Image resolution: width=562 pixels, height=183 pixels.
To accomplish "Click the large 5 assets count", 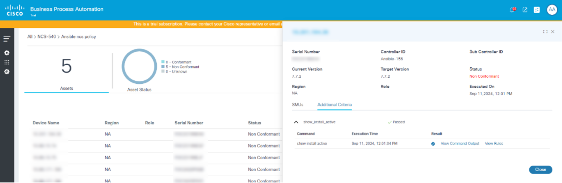I will [67, 66].
